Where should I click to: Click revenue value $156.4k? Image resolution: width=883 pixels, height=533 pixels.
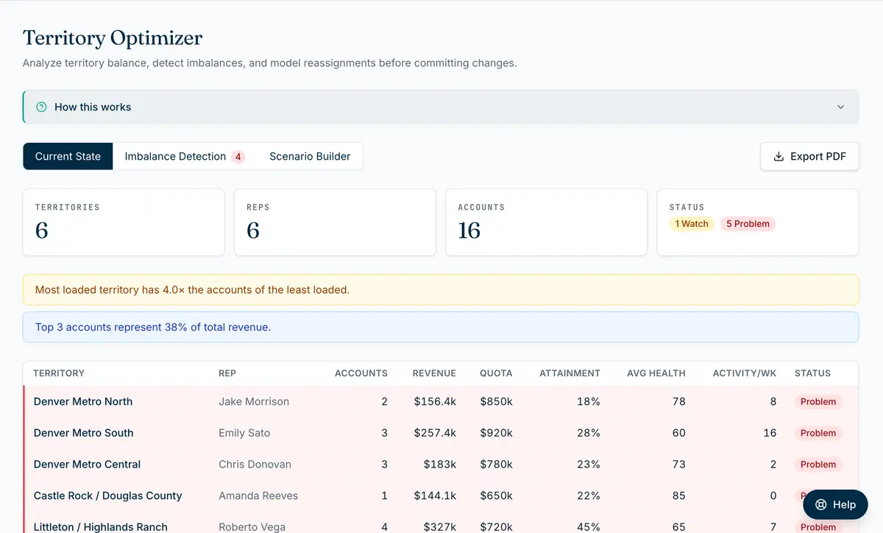(x=435, y=401)
